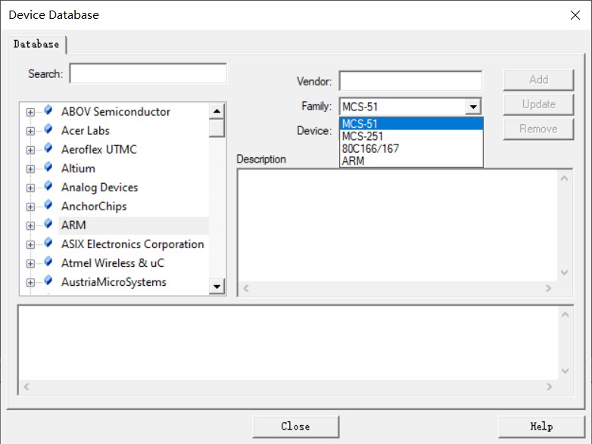Viewport: 592px width, 444px height.
Task: Click the AustriaMicroSystems vendor icon
Action: pos(48,281)
